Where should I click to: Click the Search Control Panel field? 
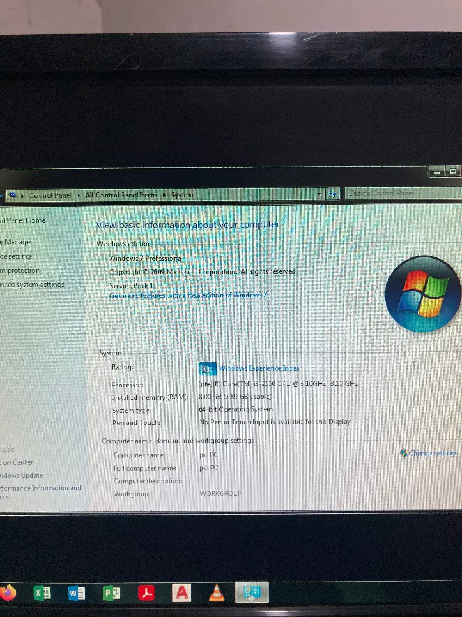coord(403,193)
